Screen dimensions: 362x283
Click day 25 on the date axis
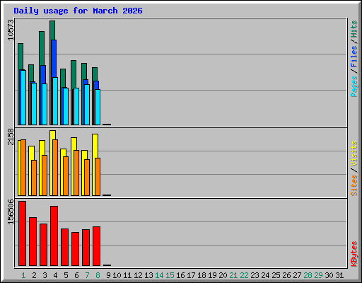(x=276, y=275)
